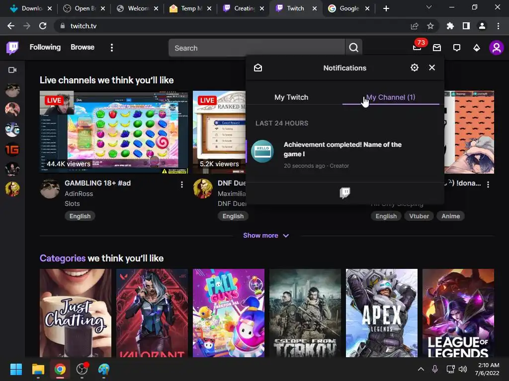The height and width of the screenshot is (381, 509).
Task: Click the AdinRoss channel name
Action: point(79,194)
